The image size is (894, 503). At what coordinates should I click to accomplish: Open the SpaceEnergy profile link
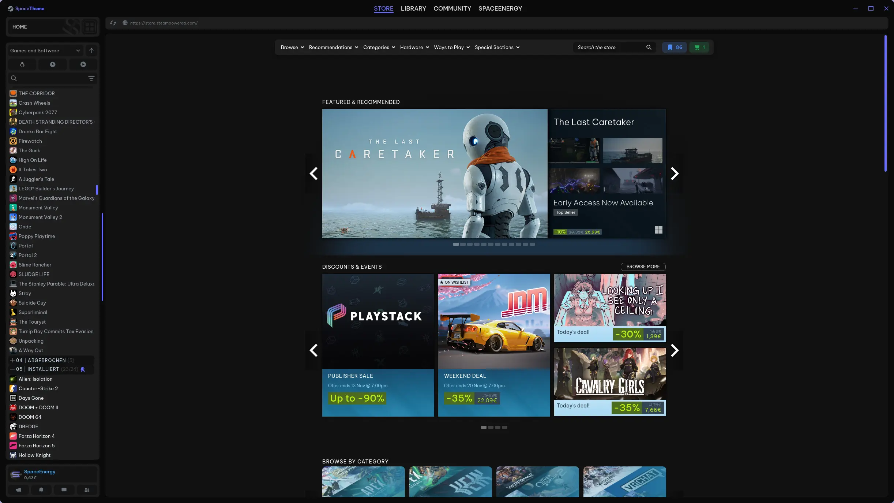pyautogui.click(x=40, y=472)
